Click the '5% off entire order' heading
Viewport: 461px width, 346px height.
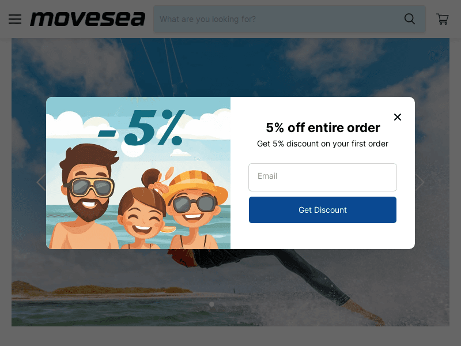[x=323, y=127]
